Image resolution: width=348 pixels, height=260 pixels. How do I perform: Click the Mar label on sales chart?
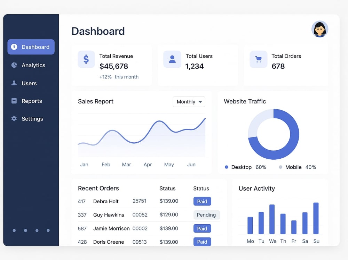pyautogui.click(x=127, y=165)
